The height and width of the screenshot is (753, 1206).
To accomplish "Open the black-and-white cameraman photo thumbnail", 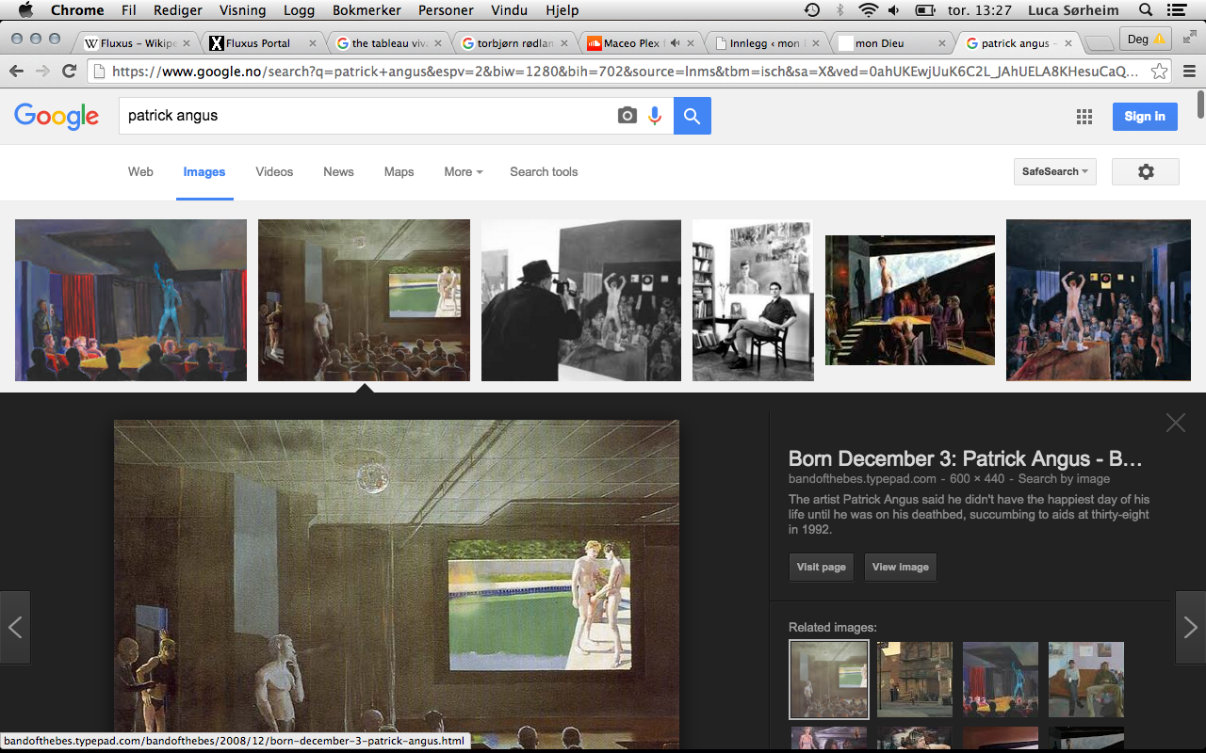I will (581, 300).
